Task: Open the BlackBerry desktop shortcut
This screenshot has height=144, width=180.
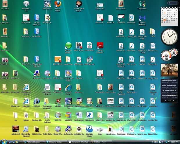Action: (x=47, y=5)
